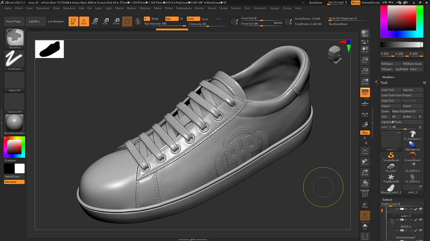Image resolution: width=430 pixels, height=241 pixels.
Task: Toggle L.Sym local symmetry
Action: point(365,114)
